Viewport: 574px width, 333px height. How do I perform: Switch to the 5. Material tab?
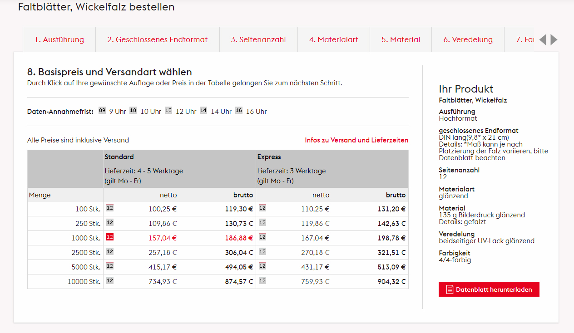401,39
